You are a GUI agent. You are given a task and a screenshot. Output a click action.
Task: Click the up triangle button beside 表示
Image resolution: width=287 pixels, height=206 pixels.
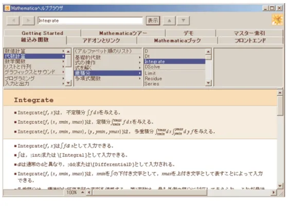point(169,21)
